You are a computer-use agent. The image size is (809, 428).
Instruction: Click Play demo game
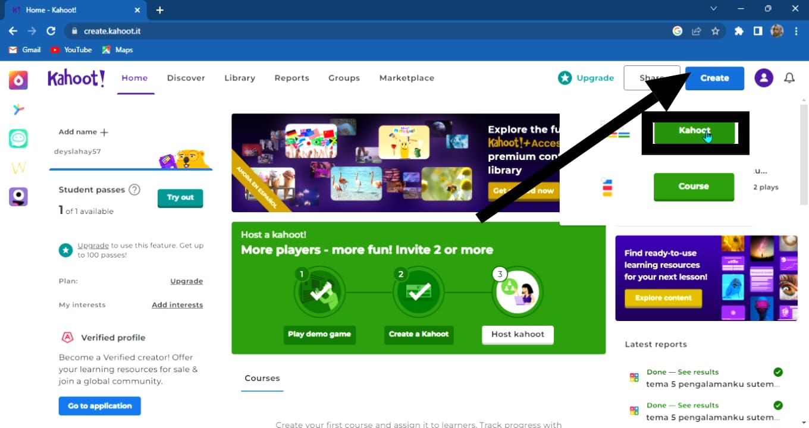click(319, 334)
